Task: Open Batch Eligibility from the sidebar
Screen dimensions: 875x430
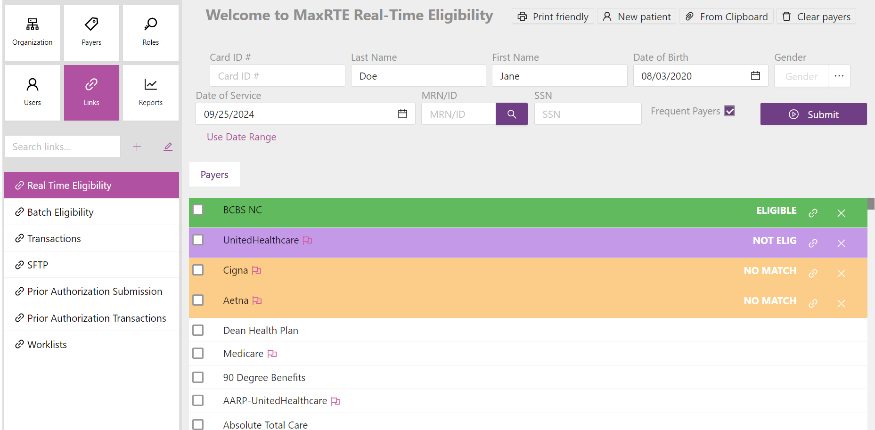Action: (x=60, y=212)
